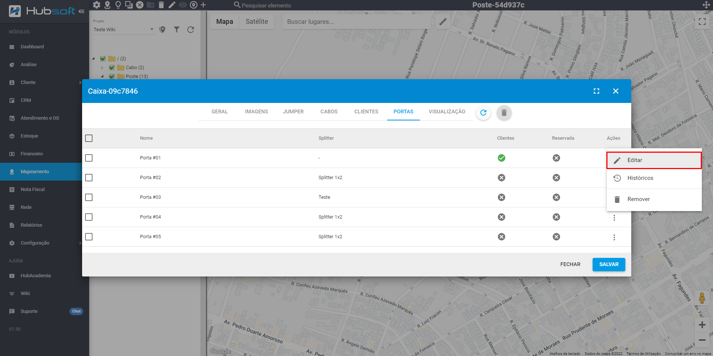Open the Teste Wiki project dropdown
Image resolution: width=713 pixels, height=356 pixels.
click(124, 29)
